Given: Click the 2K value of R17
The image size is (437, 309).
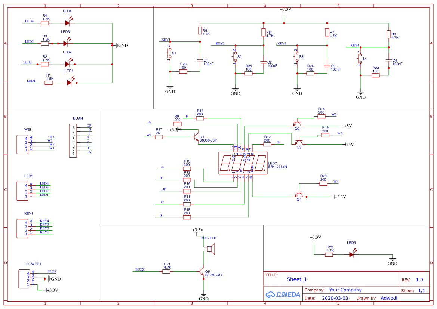Looking at the screenshot, I should (x=158, y=133).
